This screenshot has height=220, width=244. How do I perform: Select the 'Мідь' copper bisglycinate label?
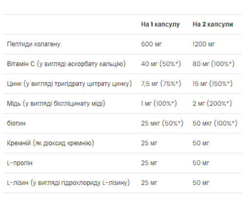[56, 104]
